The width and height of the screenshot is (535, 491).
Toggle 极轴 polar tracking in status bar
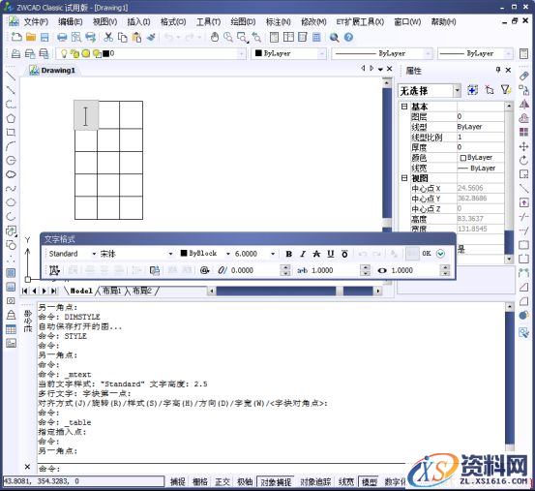tap(245, 481)
